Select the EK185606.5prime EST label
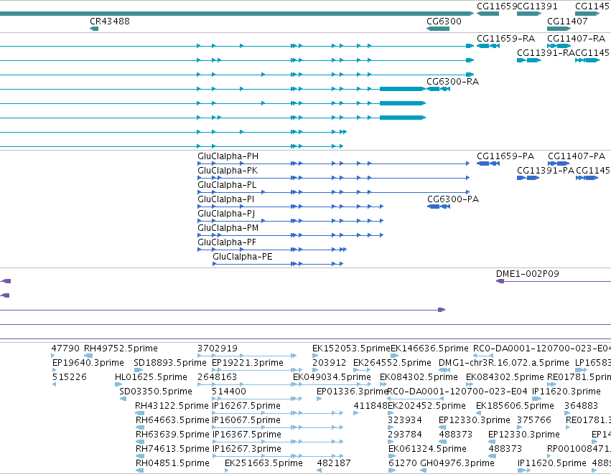This screenshot has width=611, height=474. coord(515,406)
